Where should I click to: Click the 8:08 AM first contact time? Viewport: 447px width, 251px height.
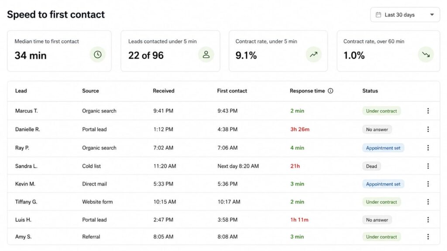click(x=227, y=237)
